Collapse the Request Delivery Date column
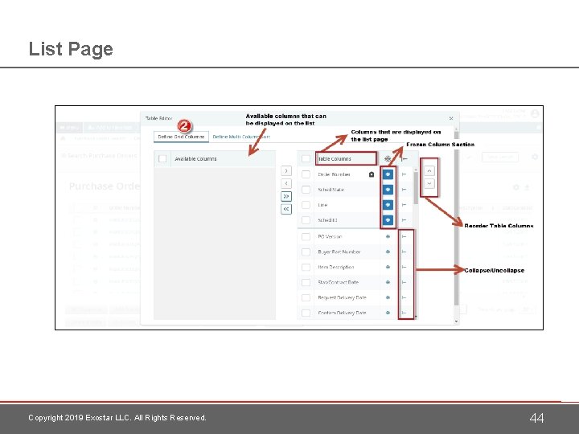 [404, 297]
